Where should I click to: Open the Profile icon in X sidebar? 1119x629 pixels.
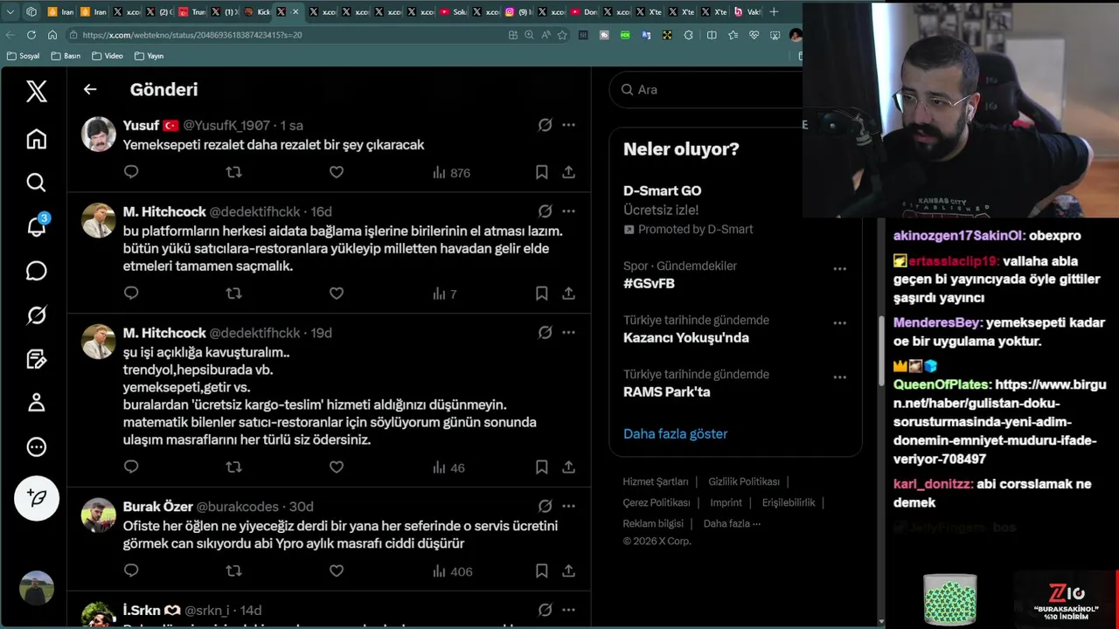(x=36, y=403)
